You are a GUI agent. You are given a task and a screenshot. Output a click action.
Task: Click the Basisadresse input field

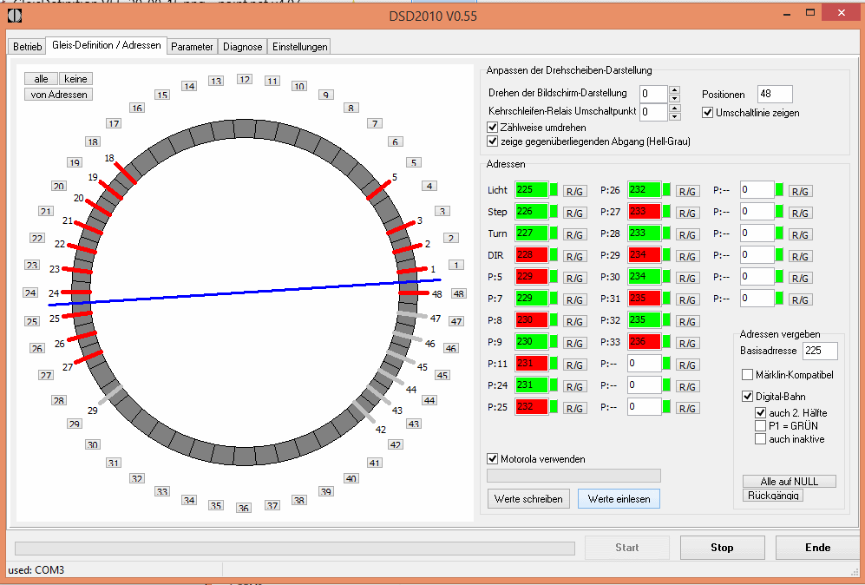point(819,351)
